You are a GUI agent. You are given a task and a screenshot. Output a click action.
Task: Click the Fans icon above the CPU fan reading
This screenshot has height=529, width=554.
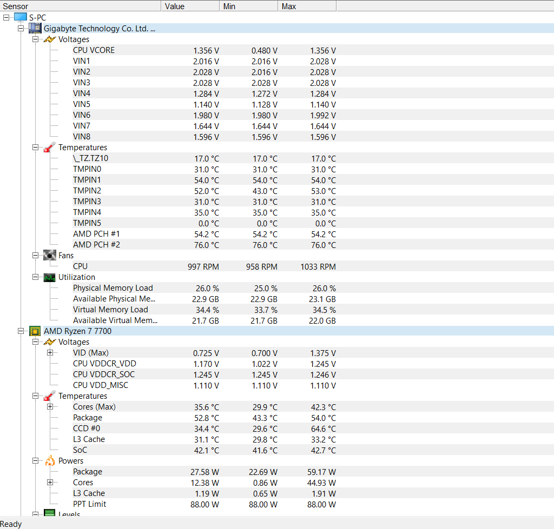(50, 255)
